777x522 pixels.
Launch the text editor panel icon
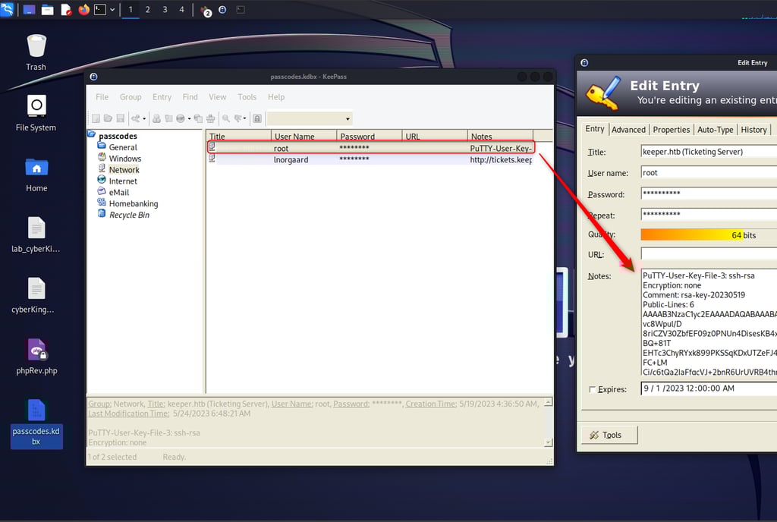[x=66, y=9]
